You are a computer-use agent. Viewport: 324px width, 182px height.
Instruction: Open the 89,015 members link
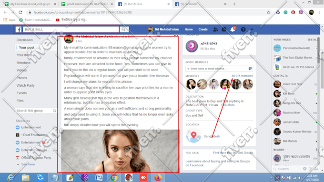click(x=242, y=76)
